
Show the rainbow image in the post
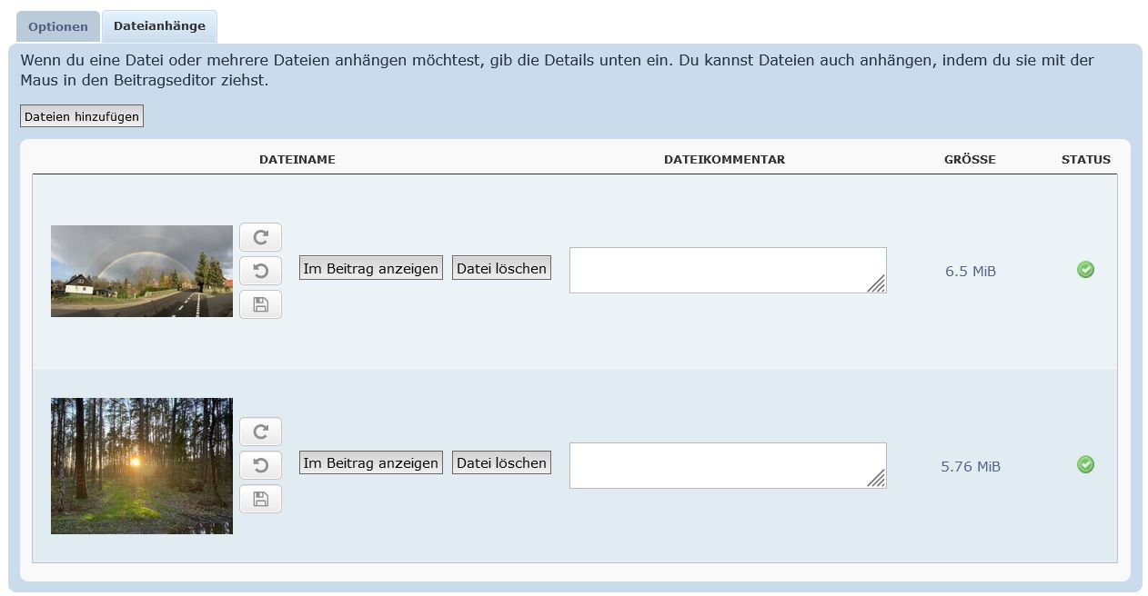[371, 268]
